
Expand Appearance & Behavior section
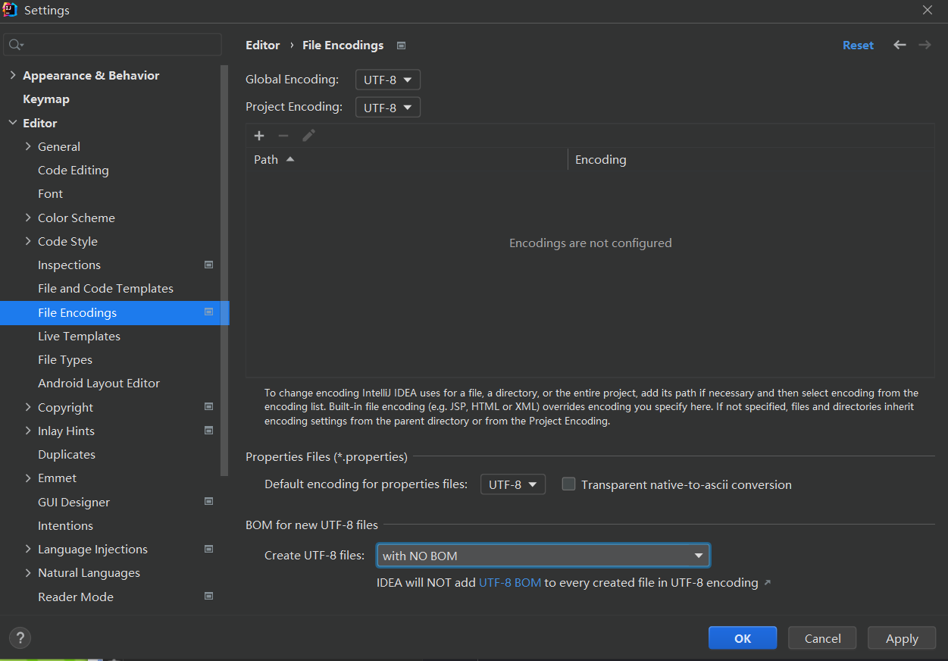12,75
